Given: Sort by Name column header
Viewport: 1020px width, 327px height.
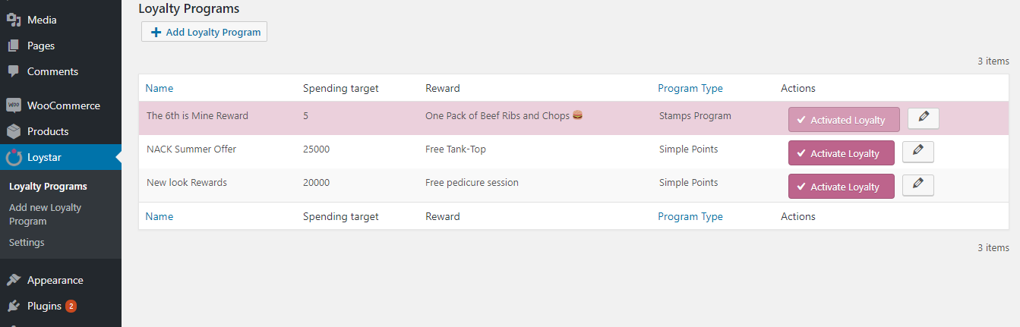Looking at the screenshot, I should click(x=159, y=88).
